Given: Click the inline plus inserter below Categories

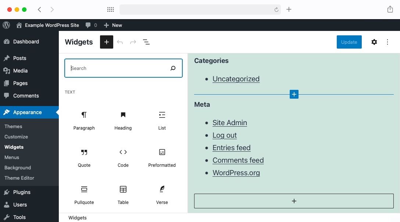Looking at the screenshot, I should click(x=294, y=94).
